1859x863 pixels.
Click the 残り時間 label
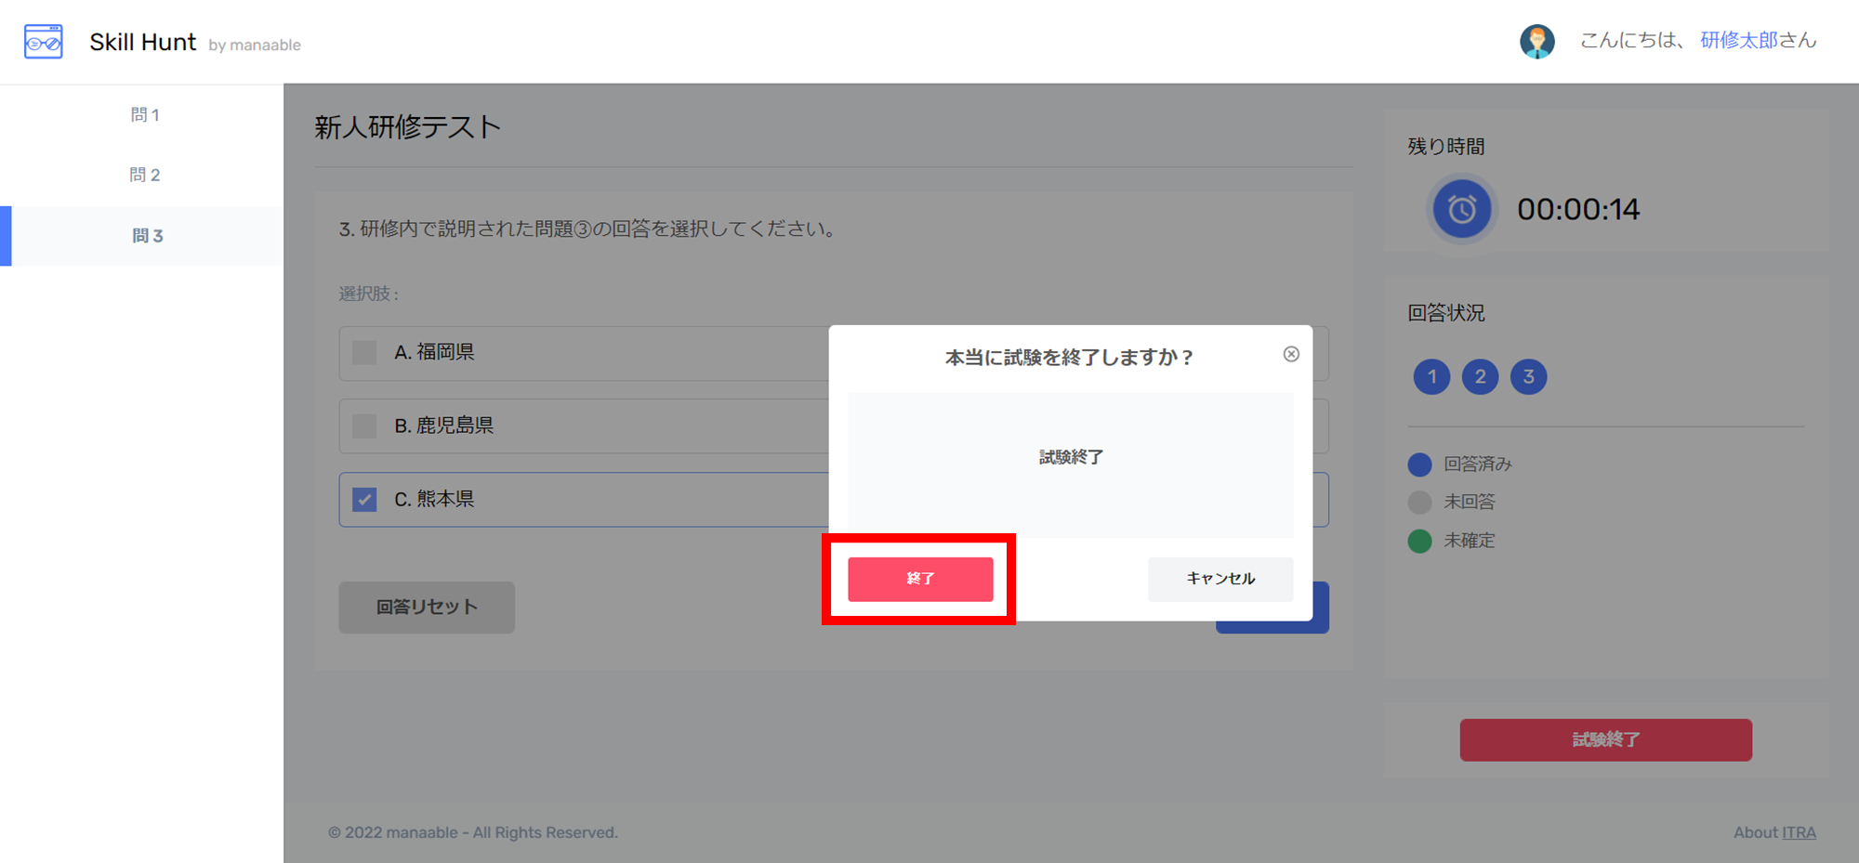click(x=1445, y=147)
